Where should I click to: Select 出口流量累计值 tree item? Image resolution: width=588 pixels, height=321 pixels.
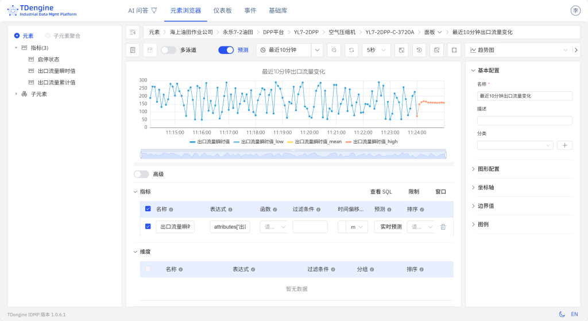57,83
